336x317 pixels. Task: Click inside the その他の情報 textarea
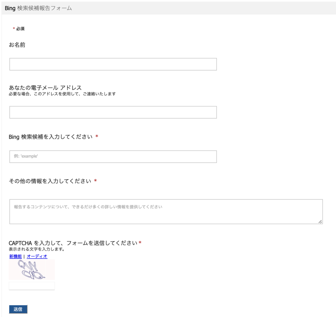click(x=166, y=210)
